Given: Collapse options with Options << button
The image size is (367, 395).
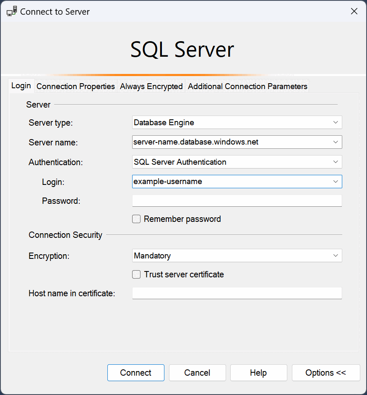Looking at the screenshot, I should 326,373.
